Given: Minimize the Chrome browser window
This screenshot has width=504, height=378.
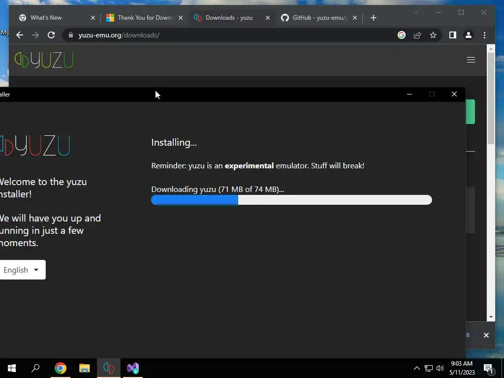Looking at the screenshot, I should tap(439, 12).
